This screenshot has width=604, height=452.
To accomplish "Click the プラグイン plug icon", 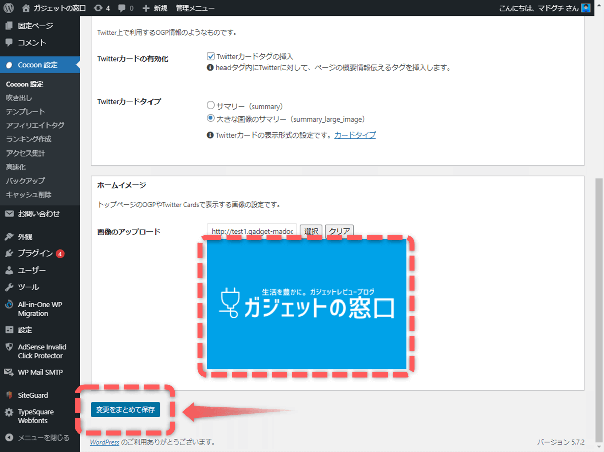I will pos(9,253).
